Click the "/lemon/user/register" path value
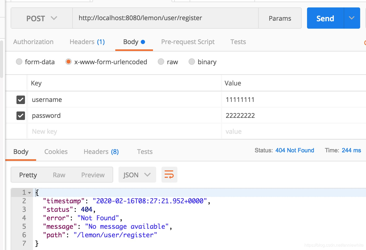 [x=115, y=235]
